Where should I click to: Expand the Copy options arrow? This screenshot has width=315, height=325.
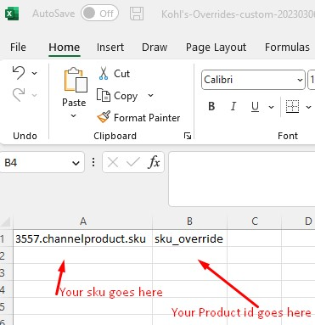pyautogui.click(x=151, y=95)
